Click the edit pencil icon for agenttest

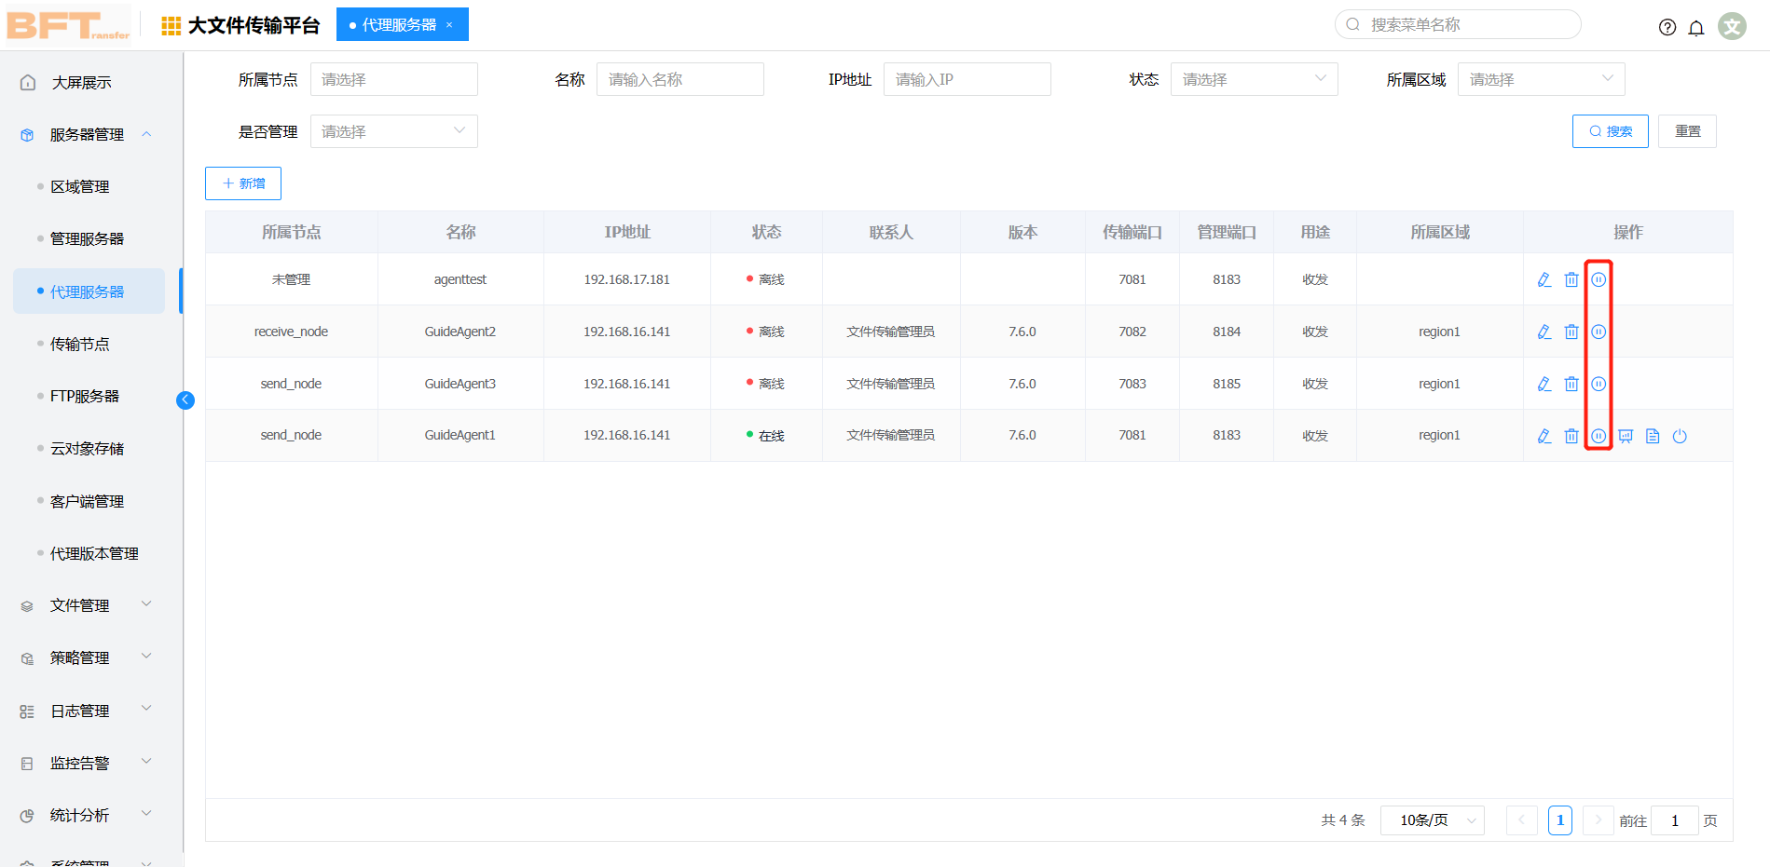[x=1544, y=279]
